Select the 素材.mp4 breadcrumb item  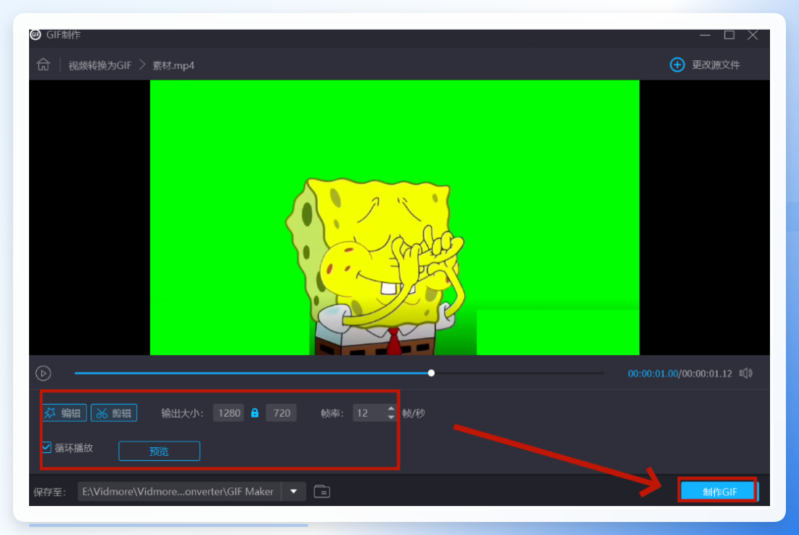pyautogui.click(x=173, y=65)
